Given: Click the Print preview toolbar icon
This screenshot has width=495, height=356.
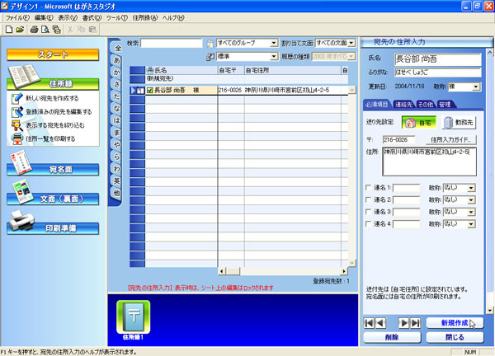Looking at the screenshot, I should pyautogui.click(x=45, y=30).
